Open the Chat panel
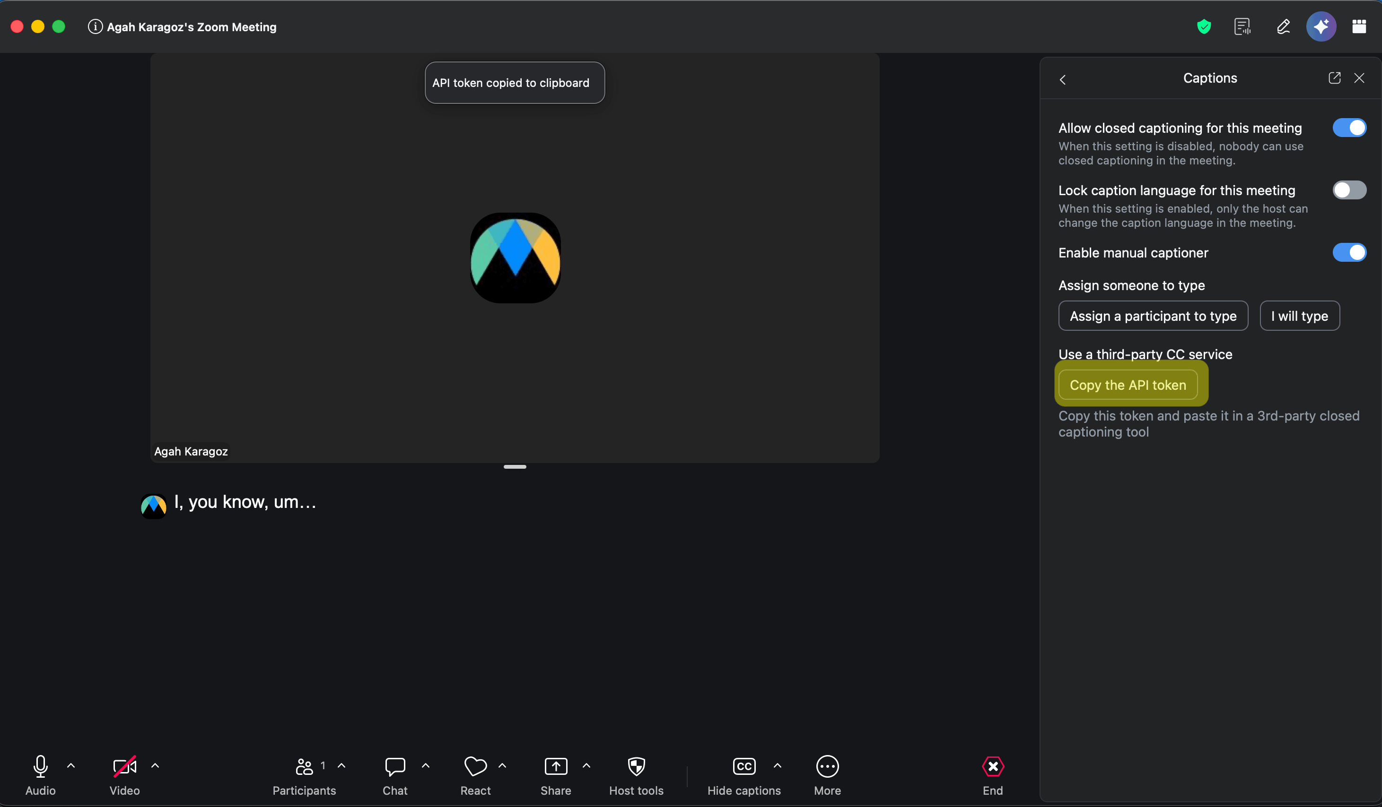 395,775
